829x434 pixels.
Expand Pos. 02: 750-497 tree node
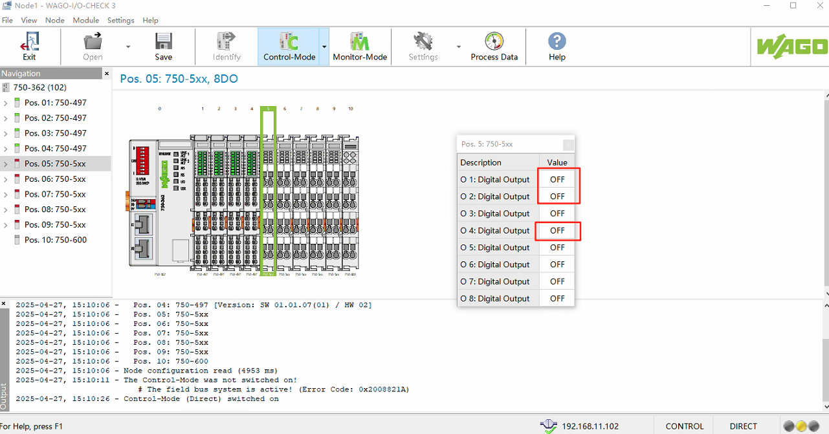coord(6,118)
